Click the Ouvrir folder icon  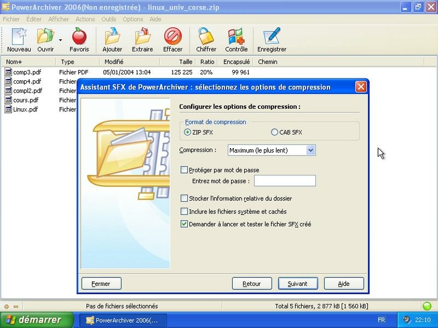pos(45,36)
